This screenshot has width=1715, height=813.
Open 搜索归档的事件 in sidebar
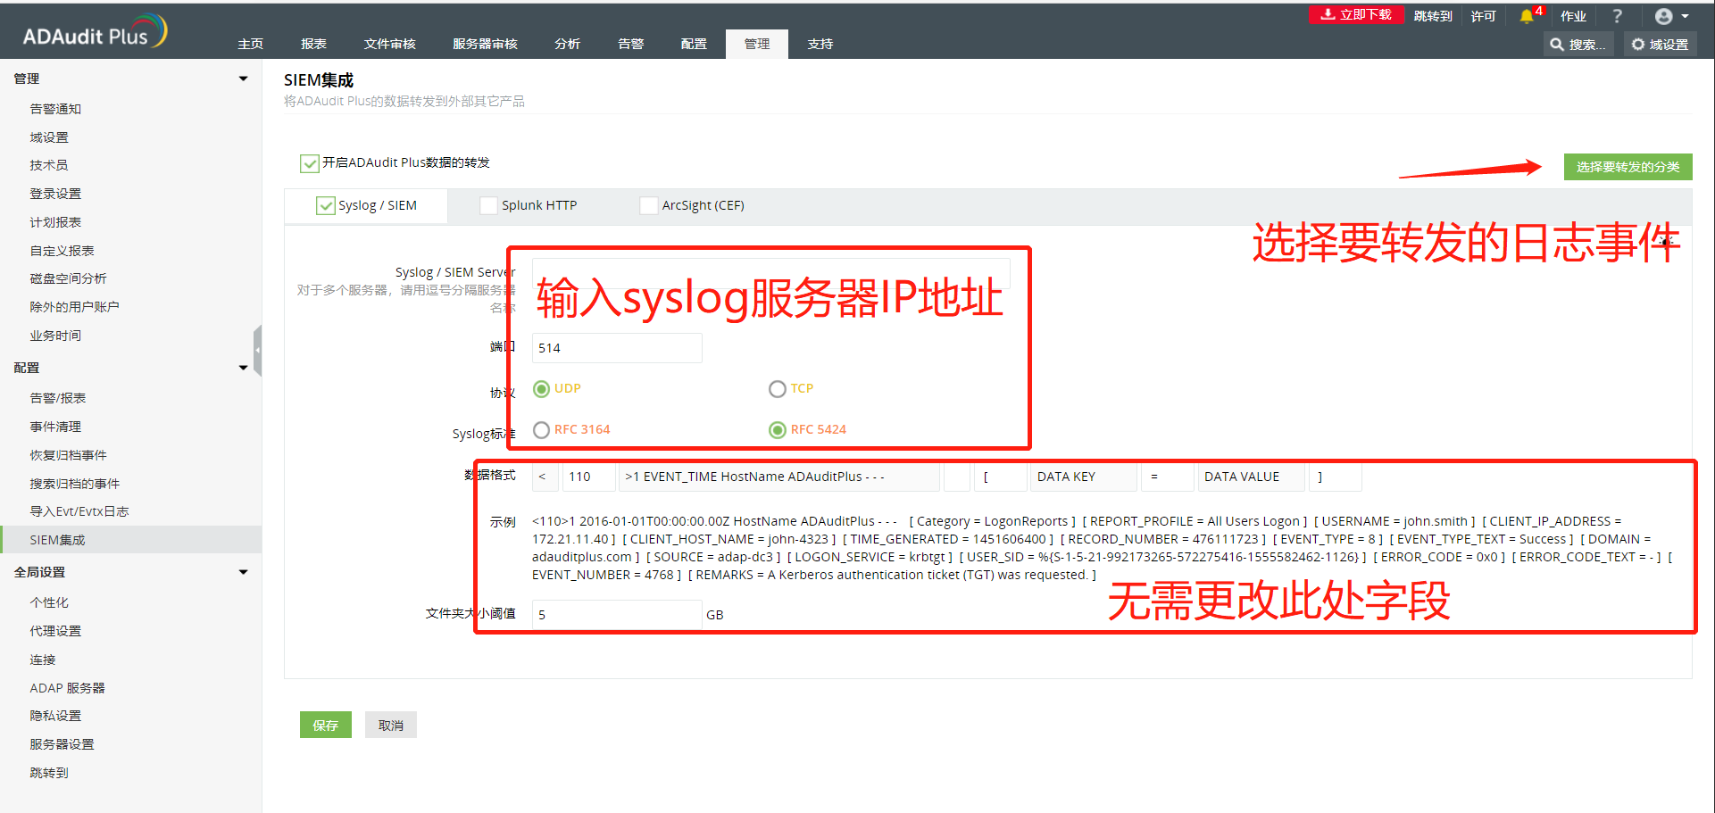coord(74,484)
